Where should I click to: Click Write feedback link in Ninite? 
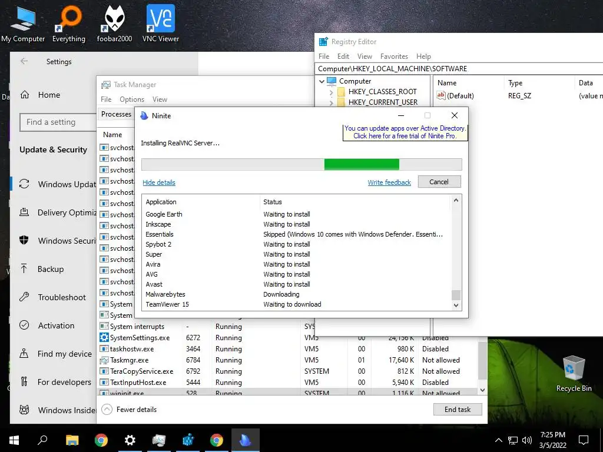point(389,182)
